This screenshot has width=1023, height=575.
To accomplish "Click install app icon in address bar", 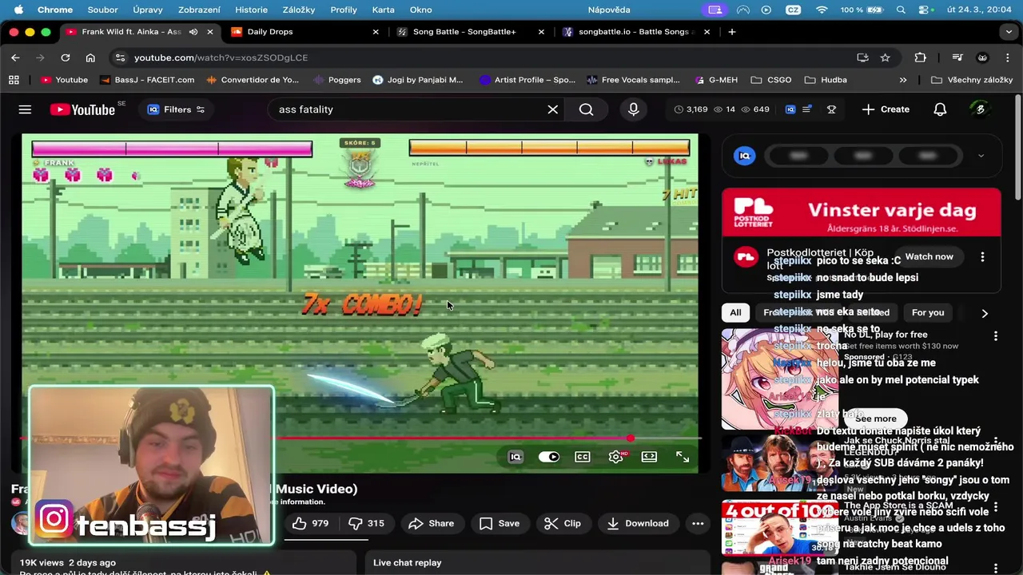I will pyautogui.click(x=862, y=57).
